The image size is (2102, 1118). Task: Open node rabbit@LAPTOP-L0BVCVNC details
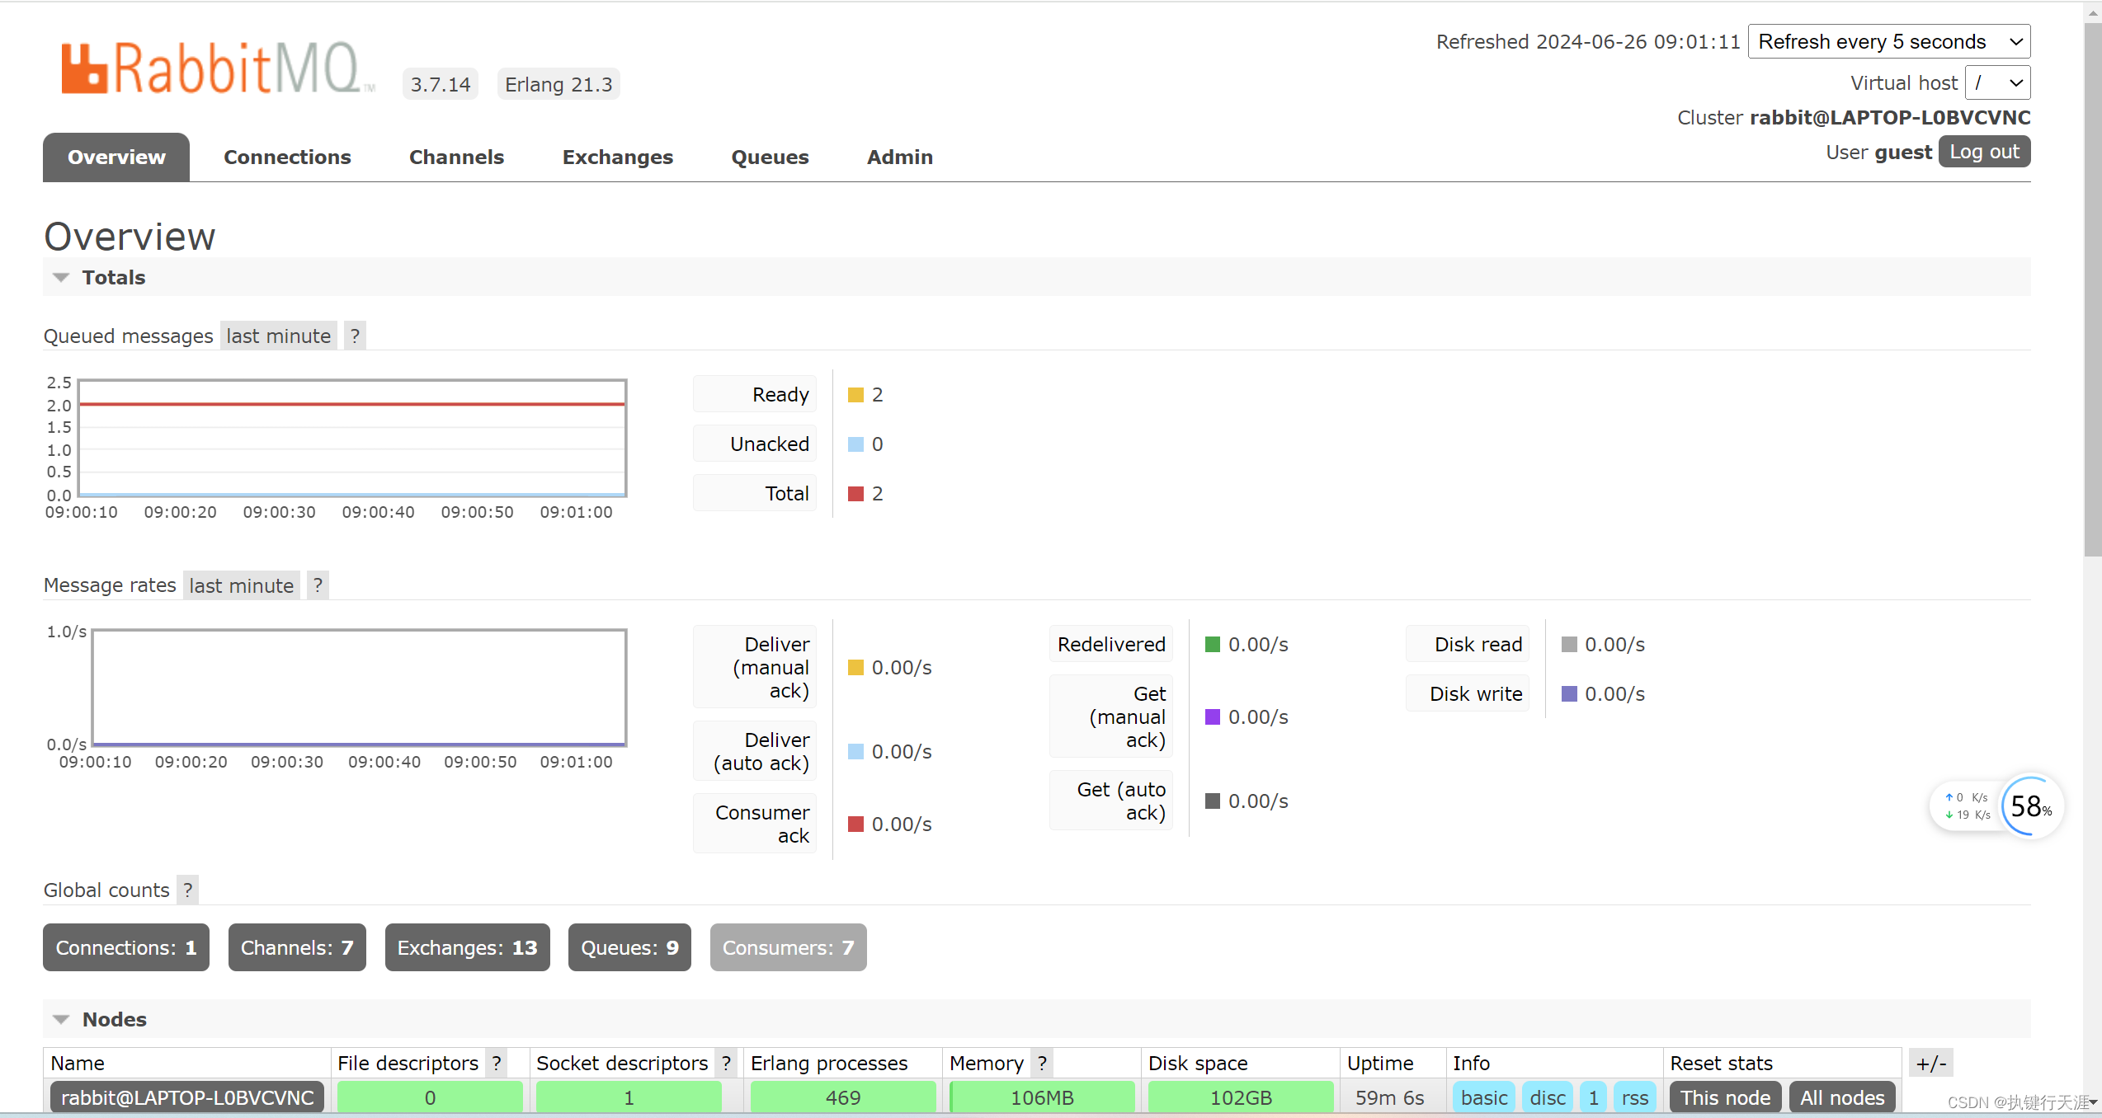pyautogui.click(x=187, y=1098)
